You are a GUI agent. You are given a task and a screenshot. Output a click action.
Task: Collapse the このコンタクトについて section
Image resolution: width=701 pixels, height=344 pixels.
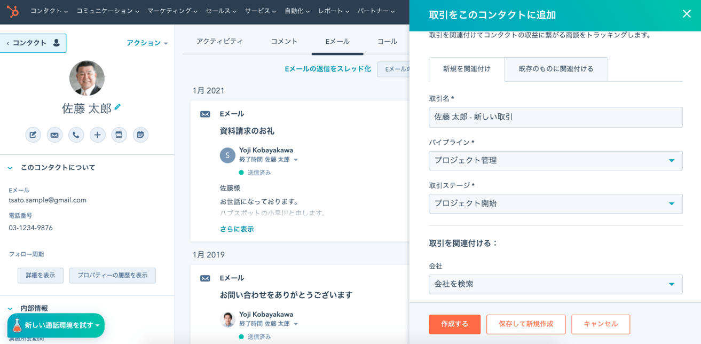10,168
